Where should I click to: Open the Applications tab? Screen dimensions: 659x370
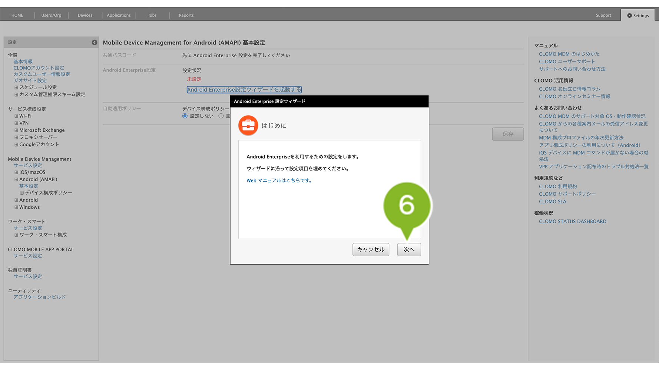point(119,15)
